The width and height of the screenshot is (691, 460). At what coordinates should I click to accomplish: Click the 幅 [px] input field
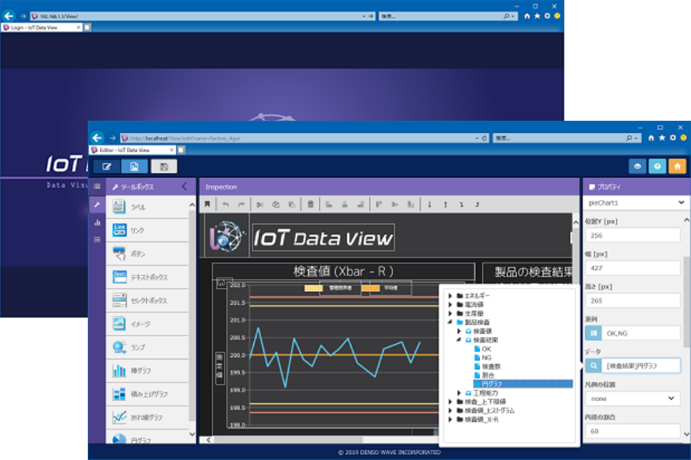[x=632, y=267]
